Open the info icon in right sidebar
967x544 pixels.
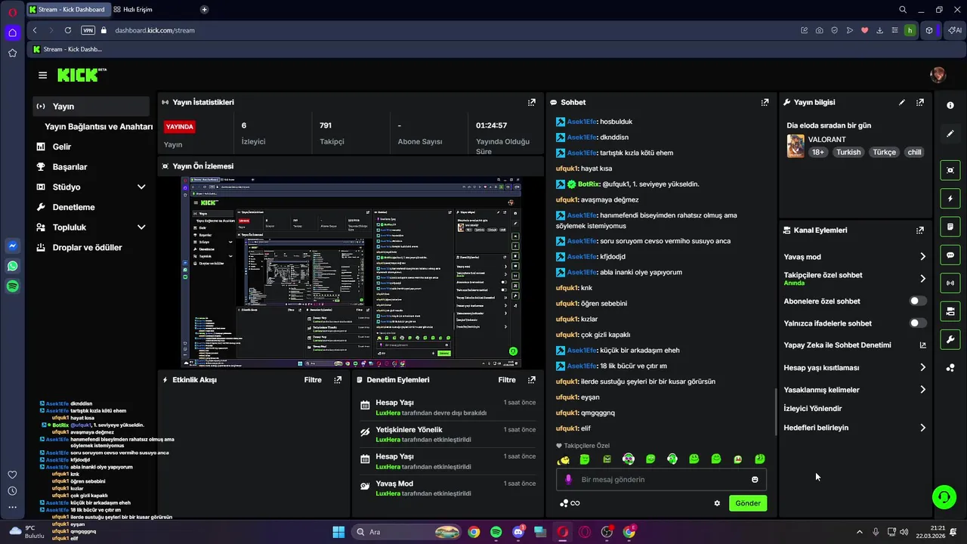950,105
